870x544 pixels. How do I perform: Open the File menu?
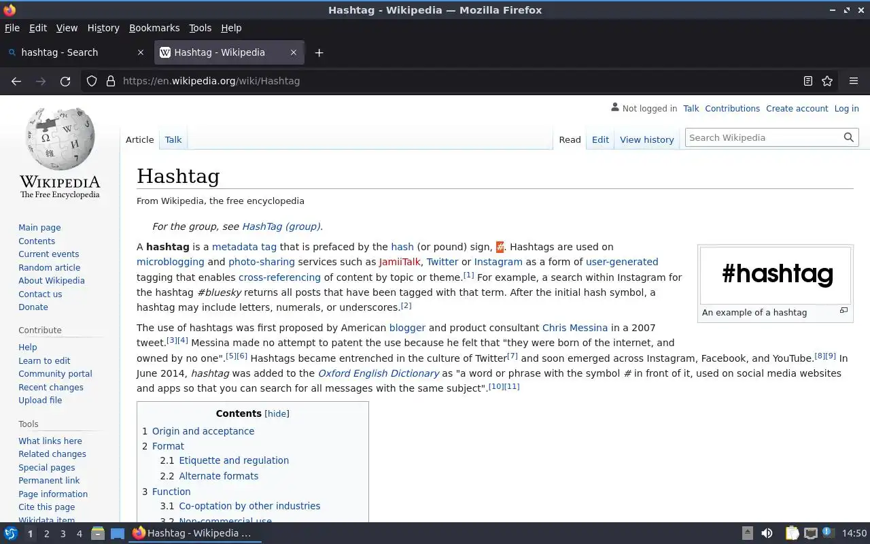coord(12,28)
